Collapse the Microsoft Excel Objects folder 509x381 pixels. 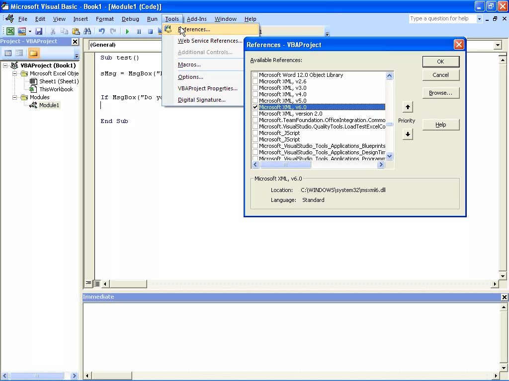pos(14,73)
